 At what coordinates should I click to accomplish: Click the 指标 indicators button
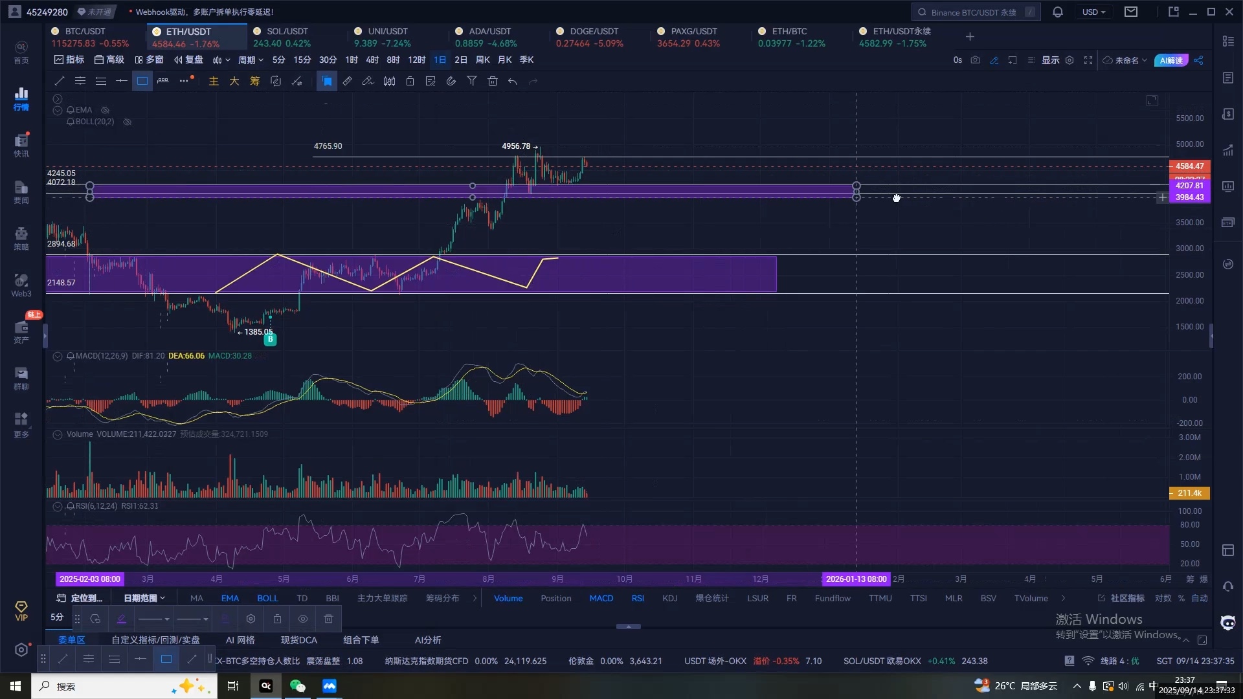click(x=69, y=60)
